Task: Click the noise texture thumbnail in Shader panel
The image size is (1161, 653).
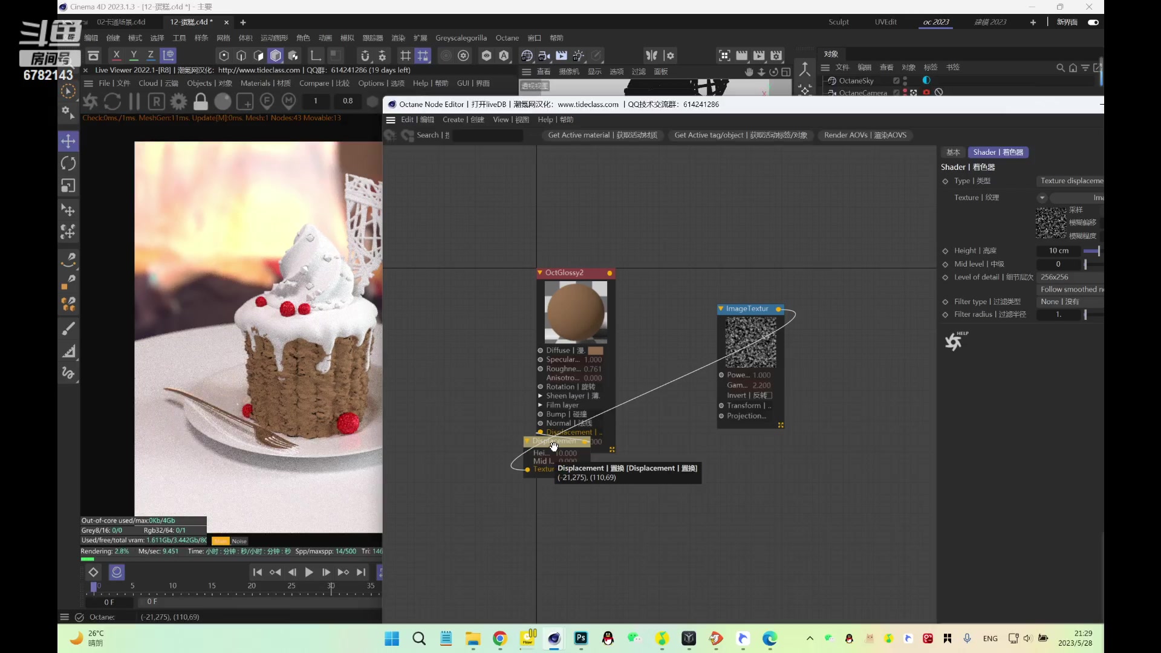Action: pyautogui.click(x=1051, y=223)
